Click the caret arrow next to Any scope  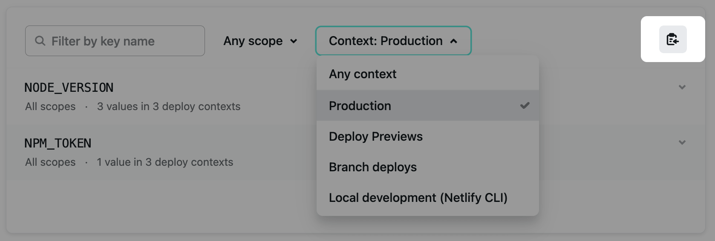tap(294, 41)
